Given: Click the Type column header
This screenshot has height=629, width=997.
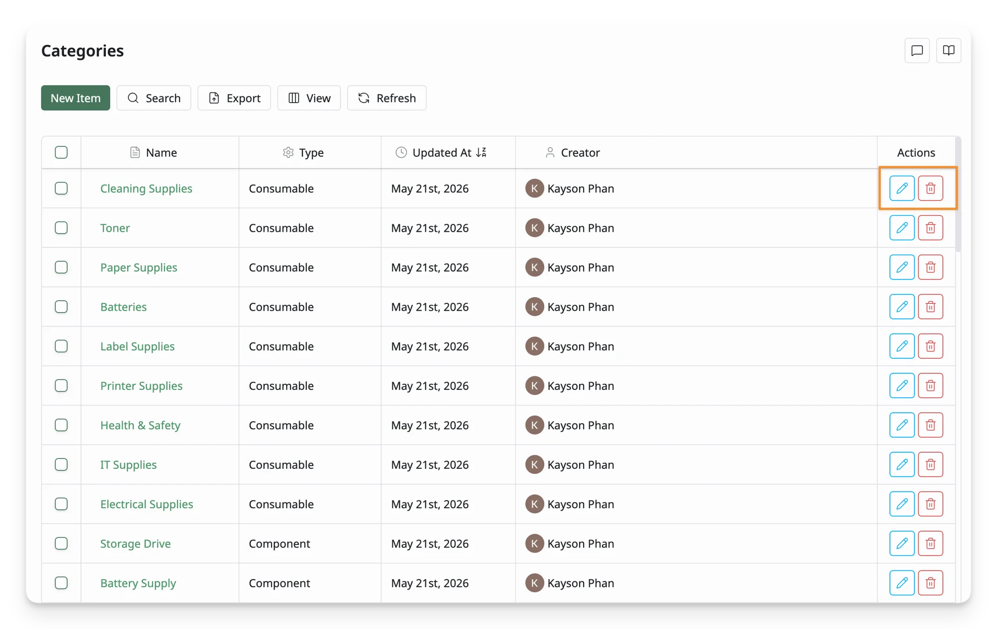Looking at the screenshot, I should (x=310, y=152).
